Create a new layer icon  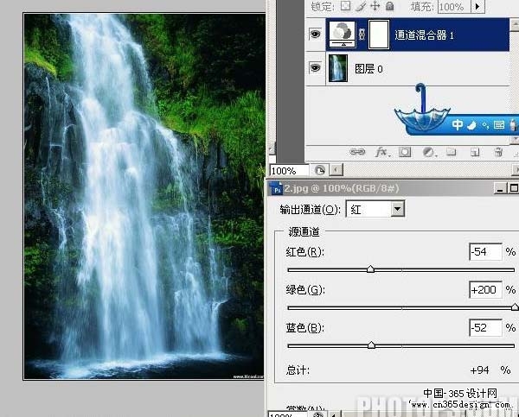pos(475,152)
